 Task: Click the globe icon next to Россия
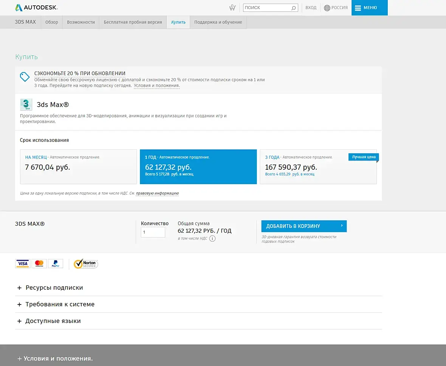pos(327,8)
